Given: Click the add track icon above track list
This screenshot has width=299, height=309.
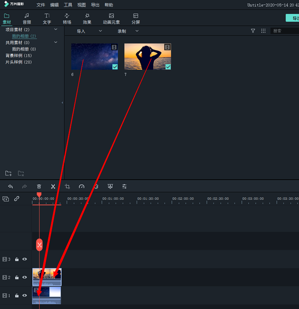Looking at the screenshot, I should (x=6, y=199).
